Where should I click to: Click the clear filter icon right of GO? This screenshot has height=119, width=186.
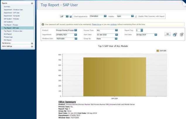(182, 34)
